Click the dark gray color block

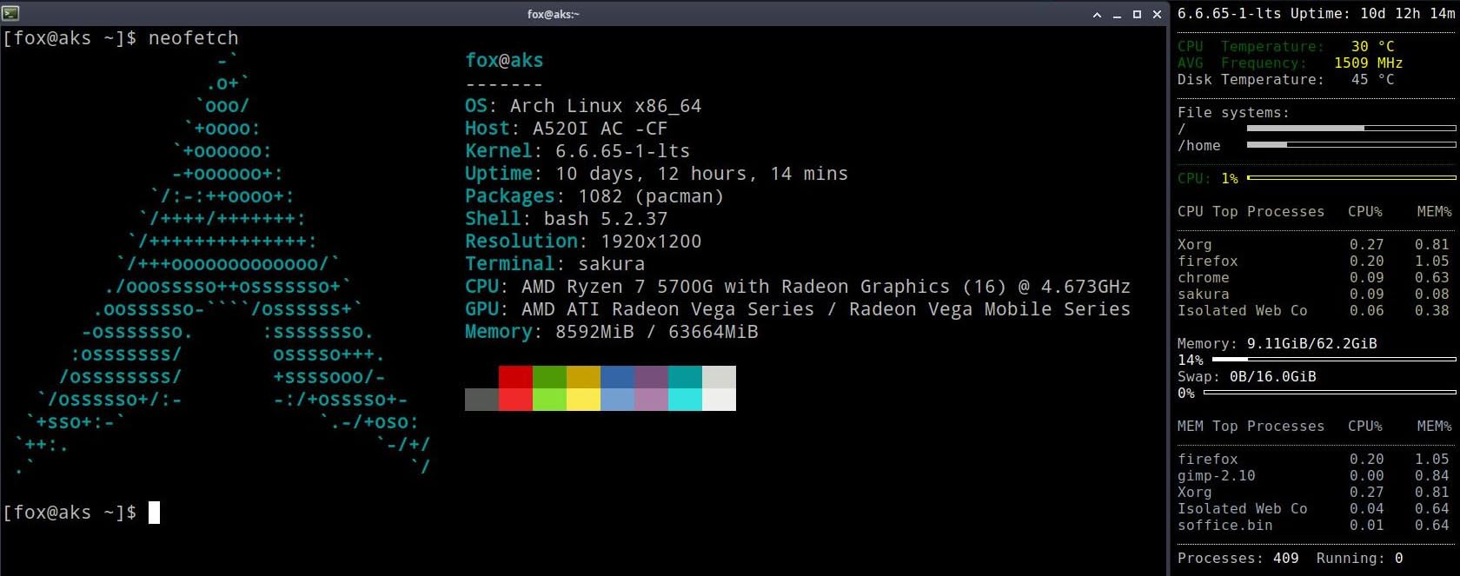tap(481, 400)
